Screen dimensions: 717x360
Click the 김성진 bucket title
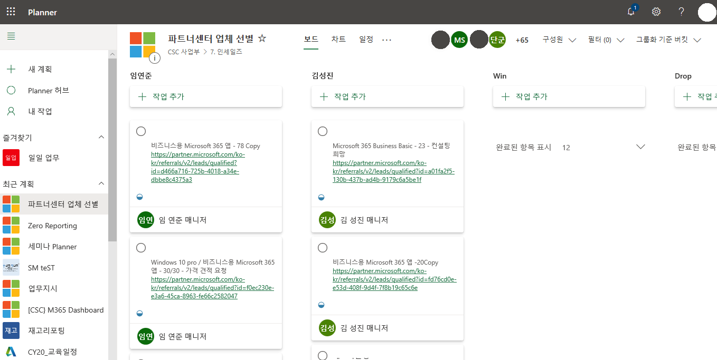point(323,76)
